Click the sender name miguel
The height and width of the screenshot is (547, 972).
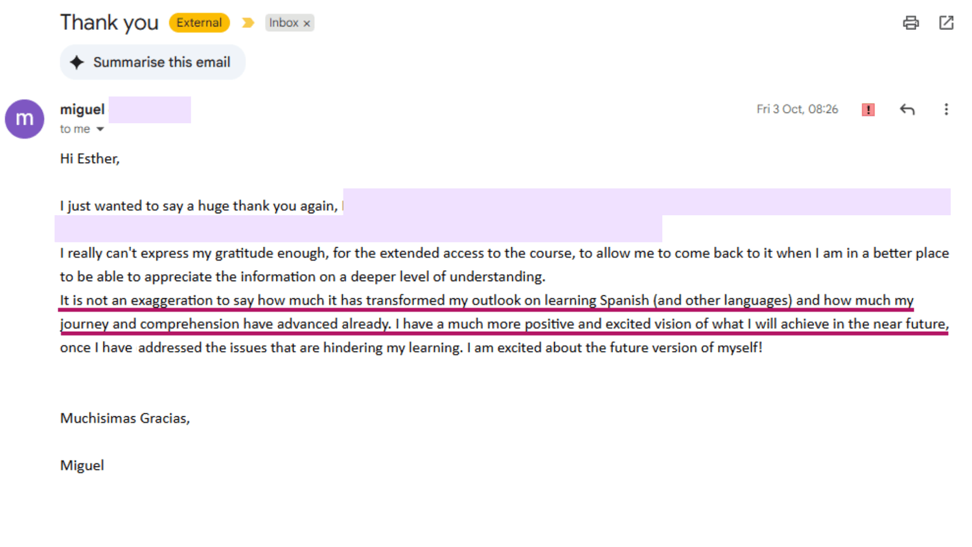(82, 110)
